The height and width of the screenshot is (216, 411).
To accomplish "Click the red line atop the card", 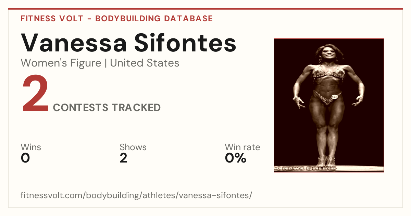I will 206,9.
